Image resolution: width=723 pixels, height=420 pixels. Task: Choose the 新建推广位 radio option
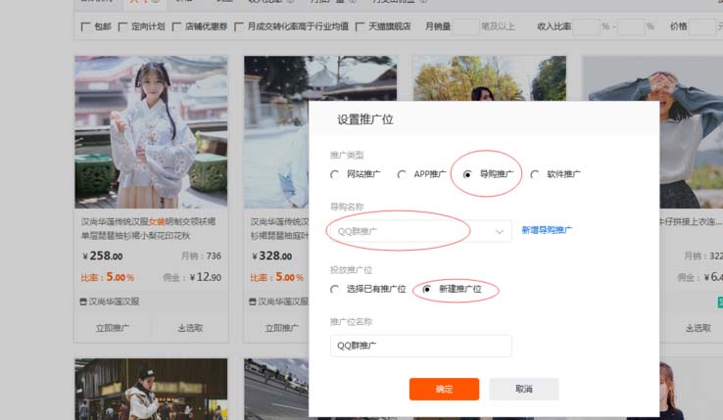coord(427,289)
